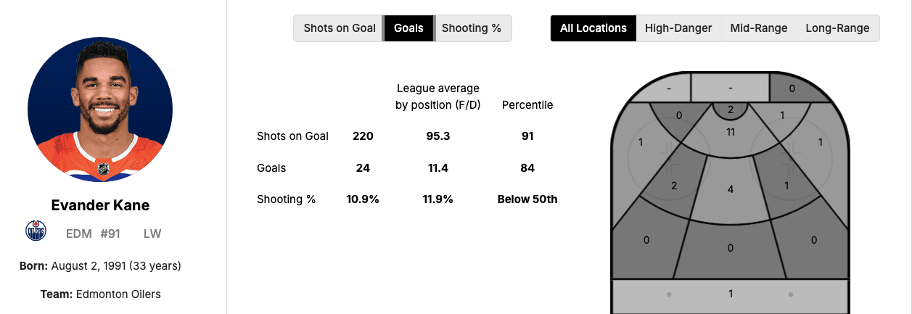Click Evander Kane's player headshot photo
This screenshot has height=314, width=912.
[x=100, y=109]
